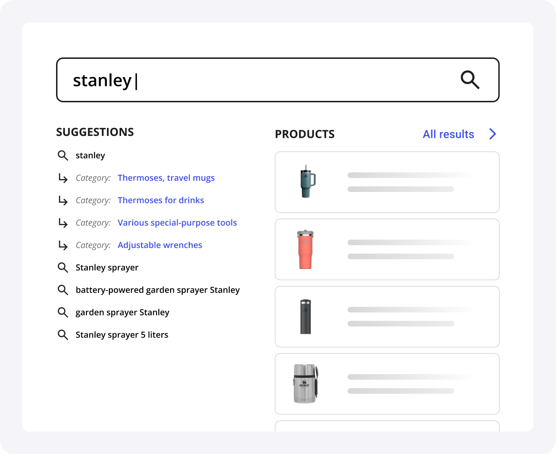This screenshot has width=556, height=454.
Task: Click the arrow icon before "Thermoses for drinks"
Action: (63, 200)
